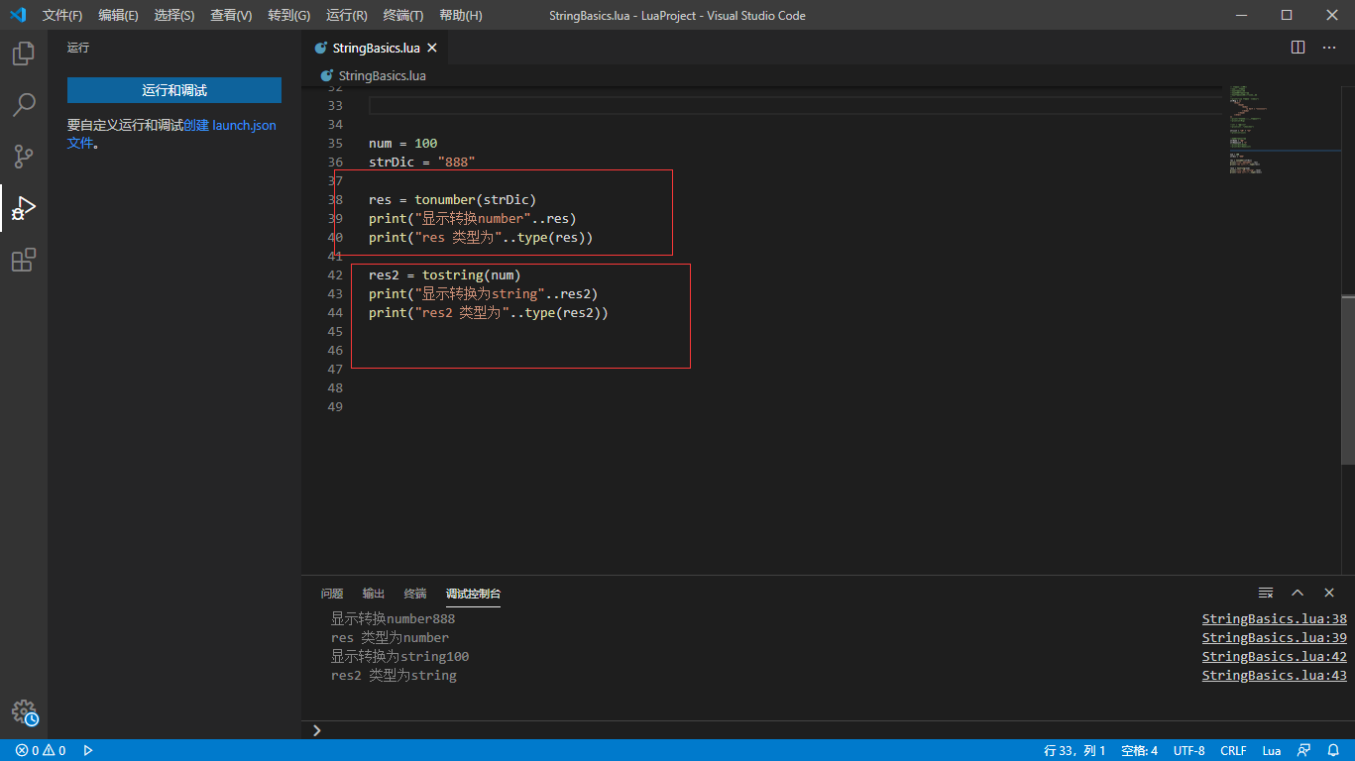Open the 编辑(E) menu
This screenshot has height=761, width=1355.
(118, 16)
